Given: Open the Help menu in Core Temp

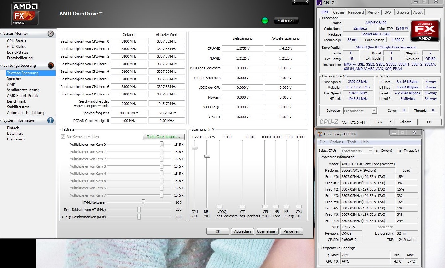Looking at the screenshot, I should [365, 142].
